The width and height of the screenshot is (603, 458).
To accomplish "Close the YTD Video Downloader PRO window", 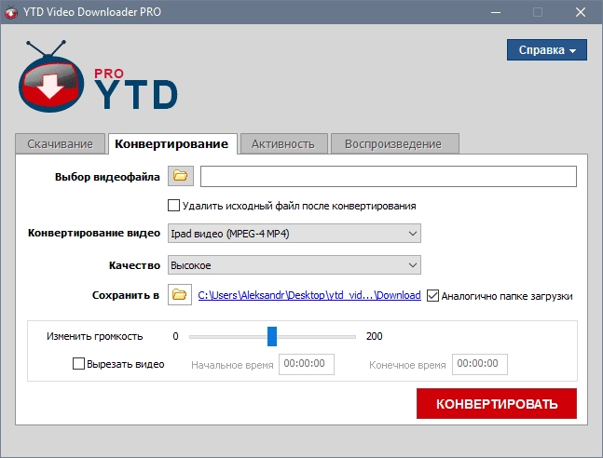I will point(581,12).
